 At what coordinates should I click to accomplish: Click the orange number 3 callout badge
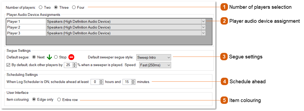[x=224, y=57]
